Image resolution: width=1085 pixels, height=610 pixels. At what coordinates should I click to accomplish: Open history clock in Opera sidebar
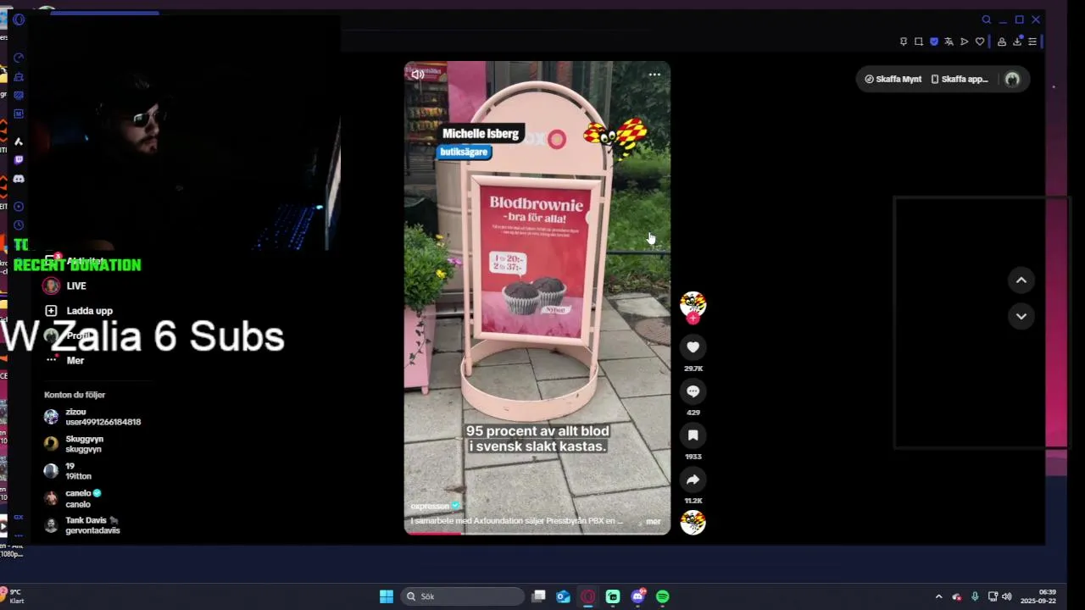click(x=19, y=225)
